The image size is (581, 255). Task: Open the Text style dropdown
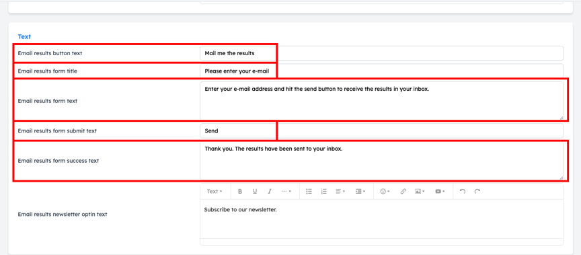215,191
